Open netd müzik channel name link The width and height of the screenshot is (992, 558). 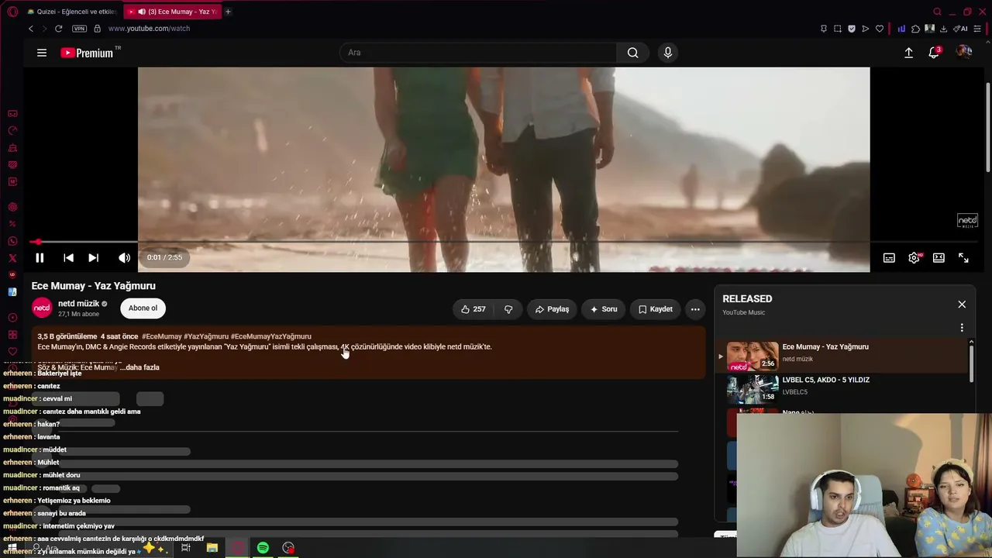78,304
